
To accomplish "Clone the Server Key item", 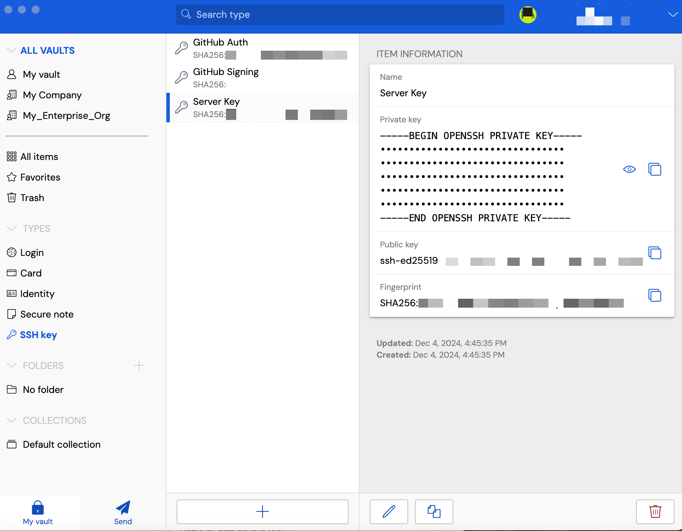I will 434,511.
